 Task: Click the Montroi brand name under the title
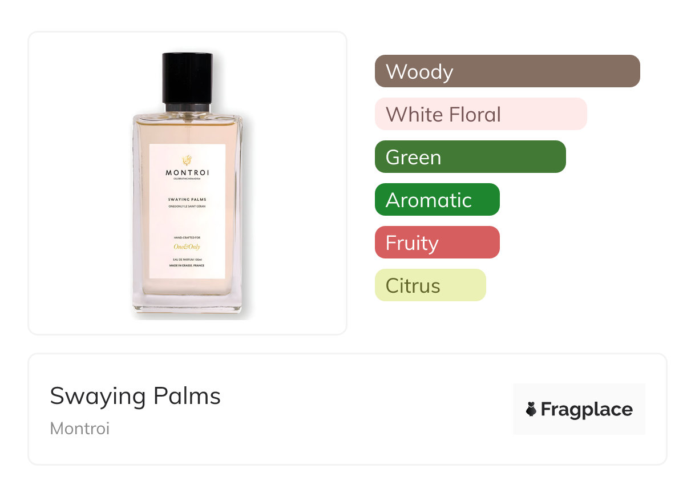(79, 429)
